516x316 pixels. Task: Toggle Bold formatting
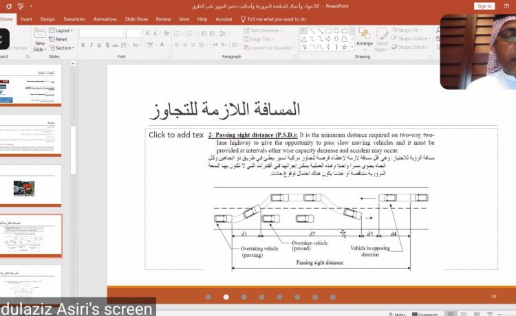(x=83, y=45)
